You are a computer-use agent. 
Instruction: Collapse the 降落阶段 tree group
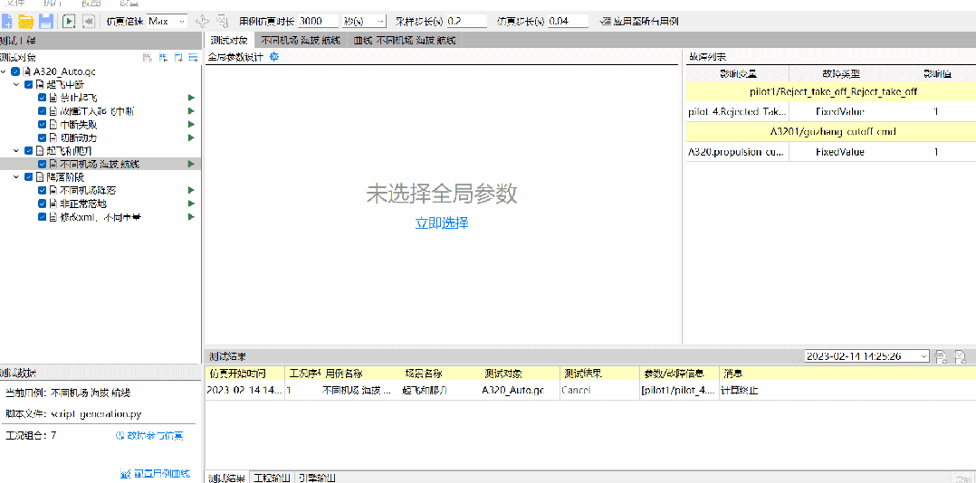pyautogui.click(x=17, y=177)
